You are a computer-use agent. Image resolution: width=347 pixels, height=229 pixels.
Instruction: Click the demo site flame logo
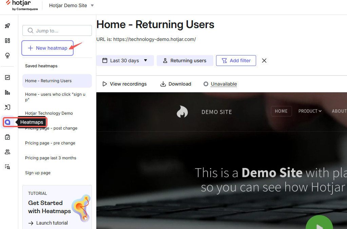pyautogui.click(x=182, y=111)
